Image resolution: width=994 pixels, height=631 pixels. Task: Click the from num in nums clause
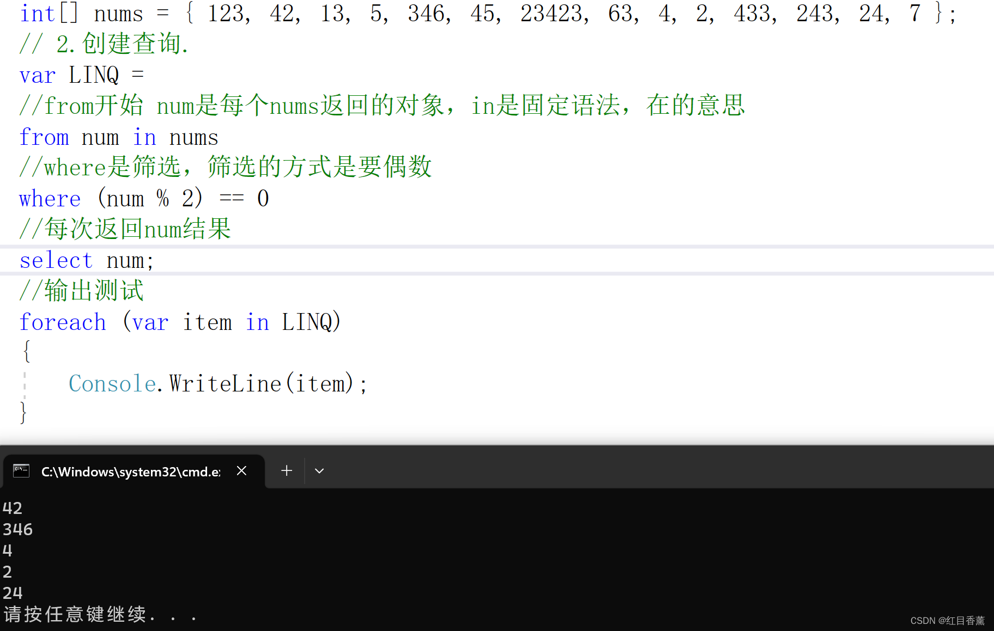point(118,137)
